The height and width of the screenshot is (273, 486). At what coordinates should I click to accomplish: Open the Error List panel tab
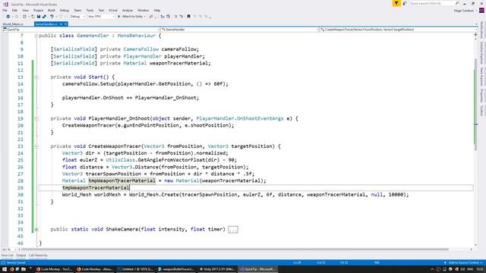[7, 256]
